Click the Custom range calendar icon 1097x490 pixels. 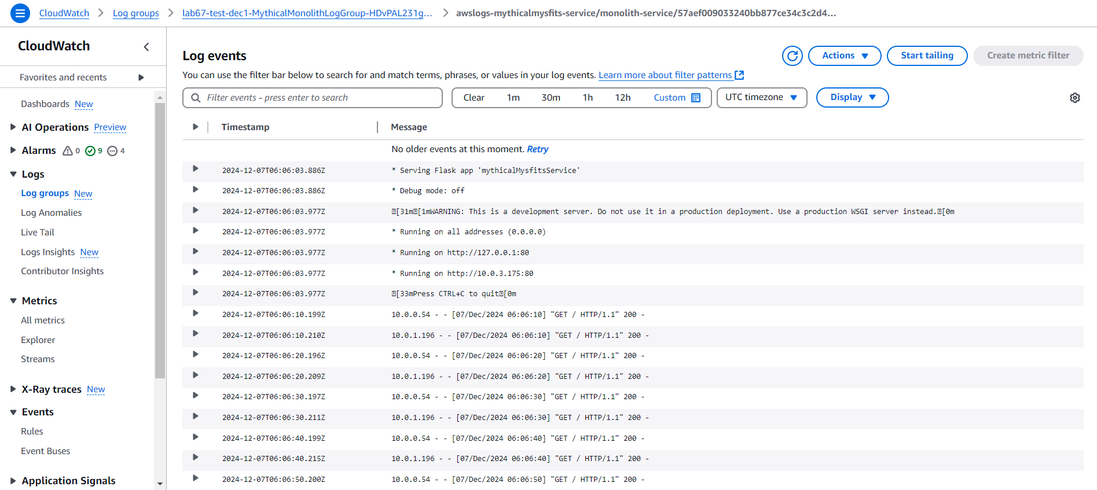coord(696,98)
